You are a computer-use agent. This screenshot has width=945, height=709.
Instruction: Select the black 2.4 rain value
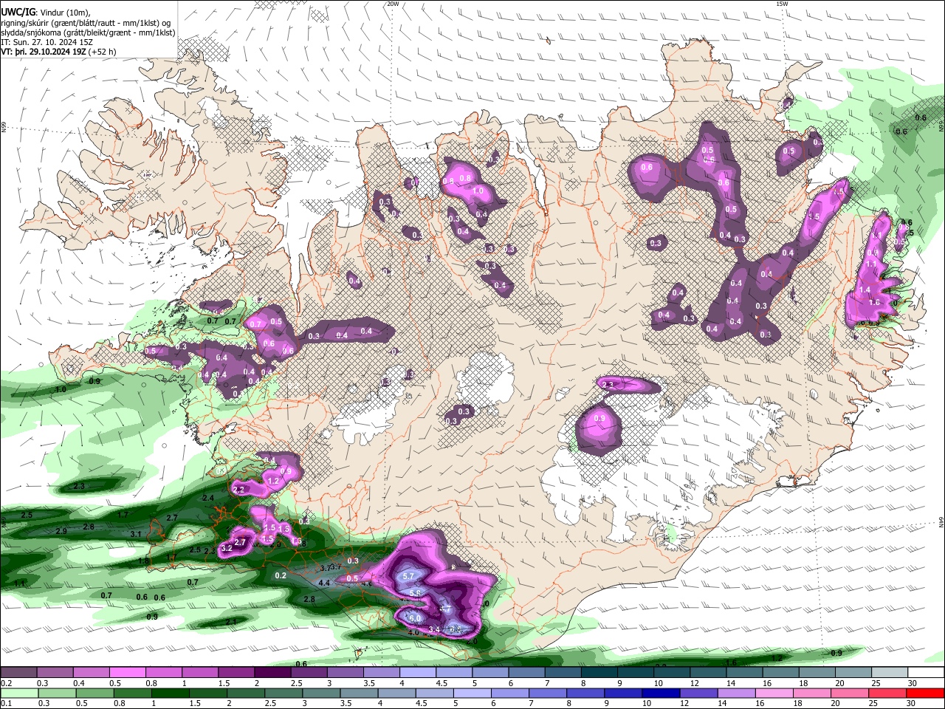(207, 499)
